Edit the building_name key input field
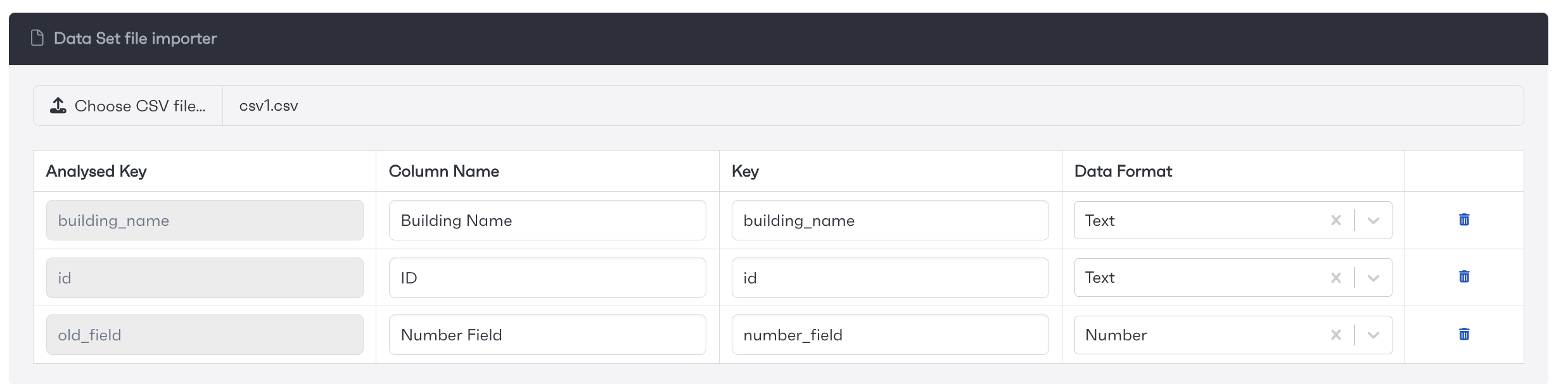 [x=890, y=220]
